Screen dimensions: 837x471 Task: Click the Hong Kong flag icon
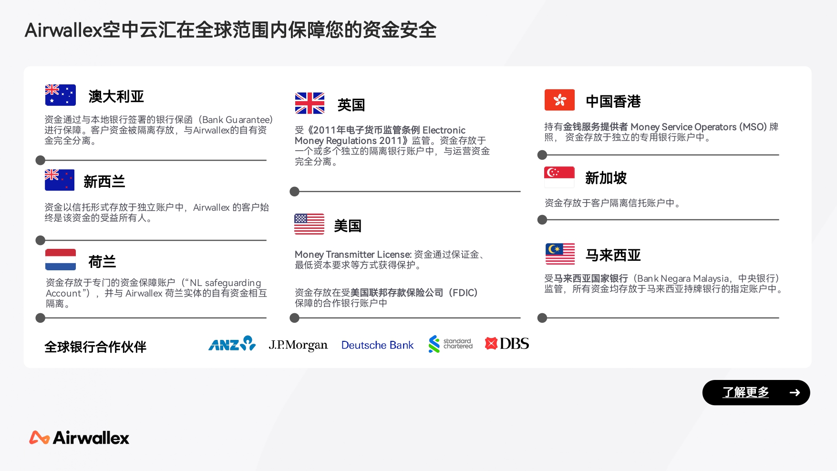[x=559, y=100]
